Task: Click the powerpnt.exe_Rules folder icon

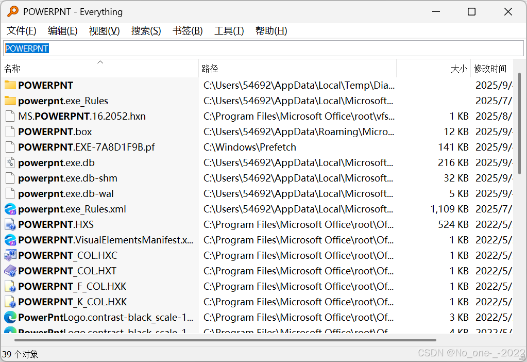Action: (x=10, y=101)
